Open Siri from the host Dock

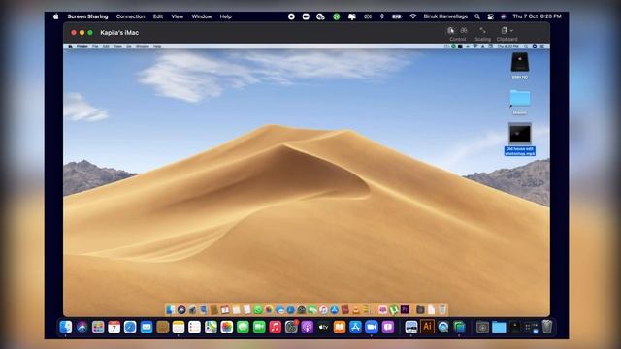click(x=82, y=327)
